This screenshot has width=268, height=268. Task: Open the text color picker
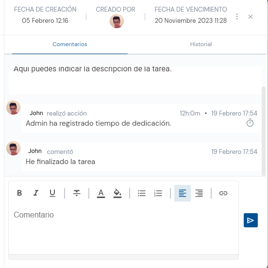click(101, 193)
